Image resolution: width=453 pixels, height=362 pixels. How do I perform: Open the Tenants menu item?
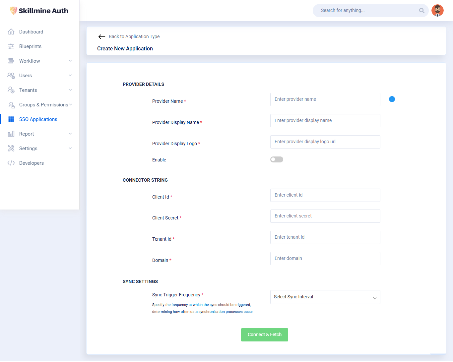tap(28, 90)
